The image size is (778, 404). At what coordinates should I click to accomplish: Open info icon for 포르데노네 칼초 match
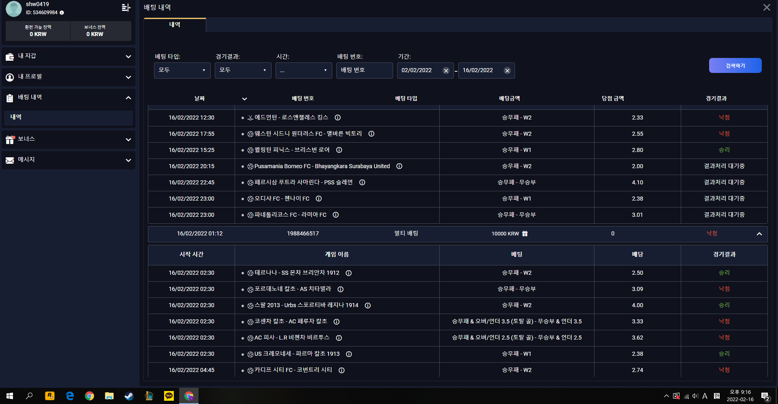[x=340, y=289]
